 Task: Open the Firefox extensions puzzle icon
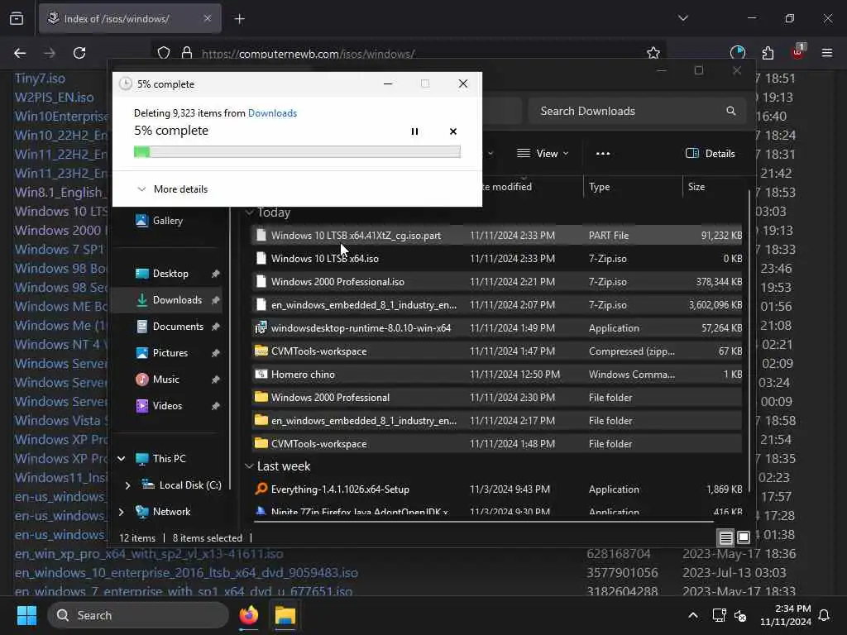click(768, 53)
